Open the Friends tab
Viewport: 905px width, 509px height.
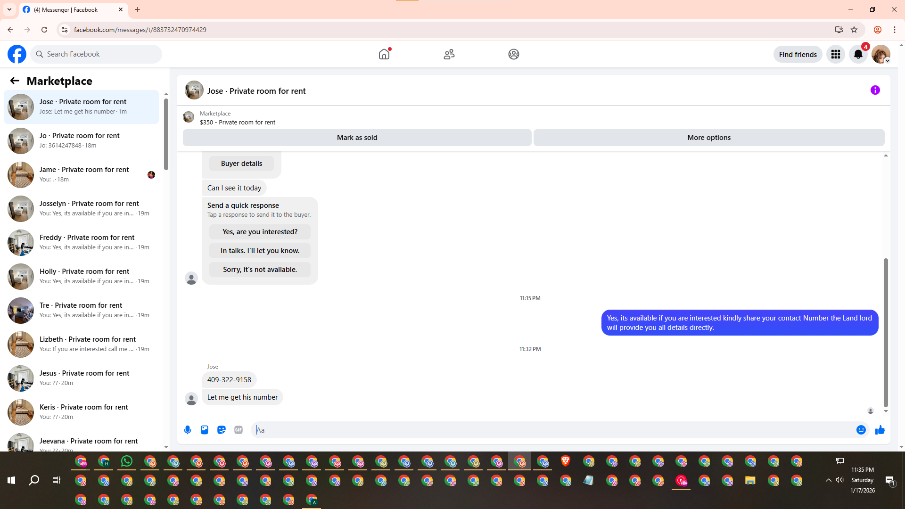pyautogui.click(x=449, y=54)
